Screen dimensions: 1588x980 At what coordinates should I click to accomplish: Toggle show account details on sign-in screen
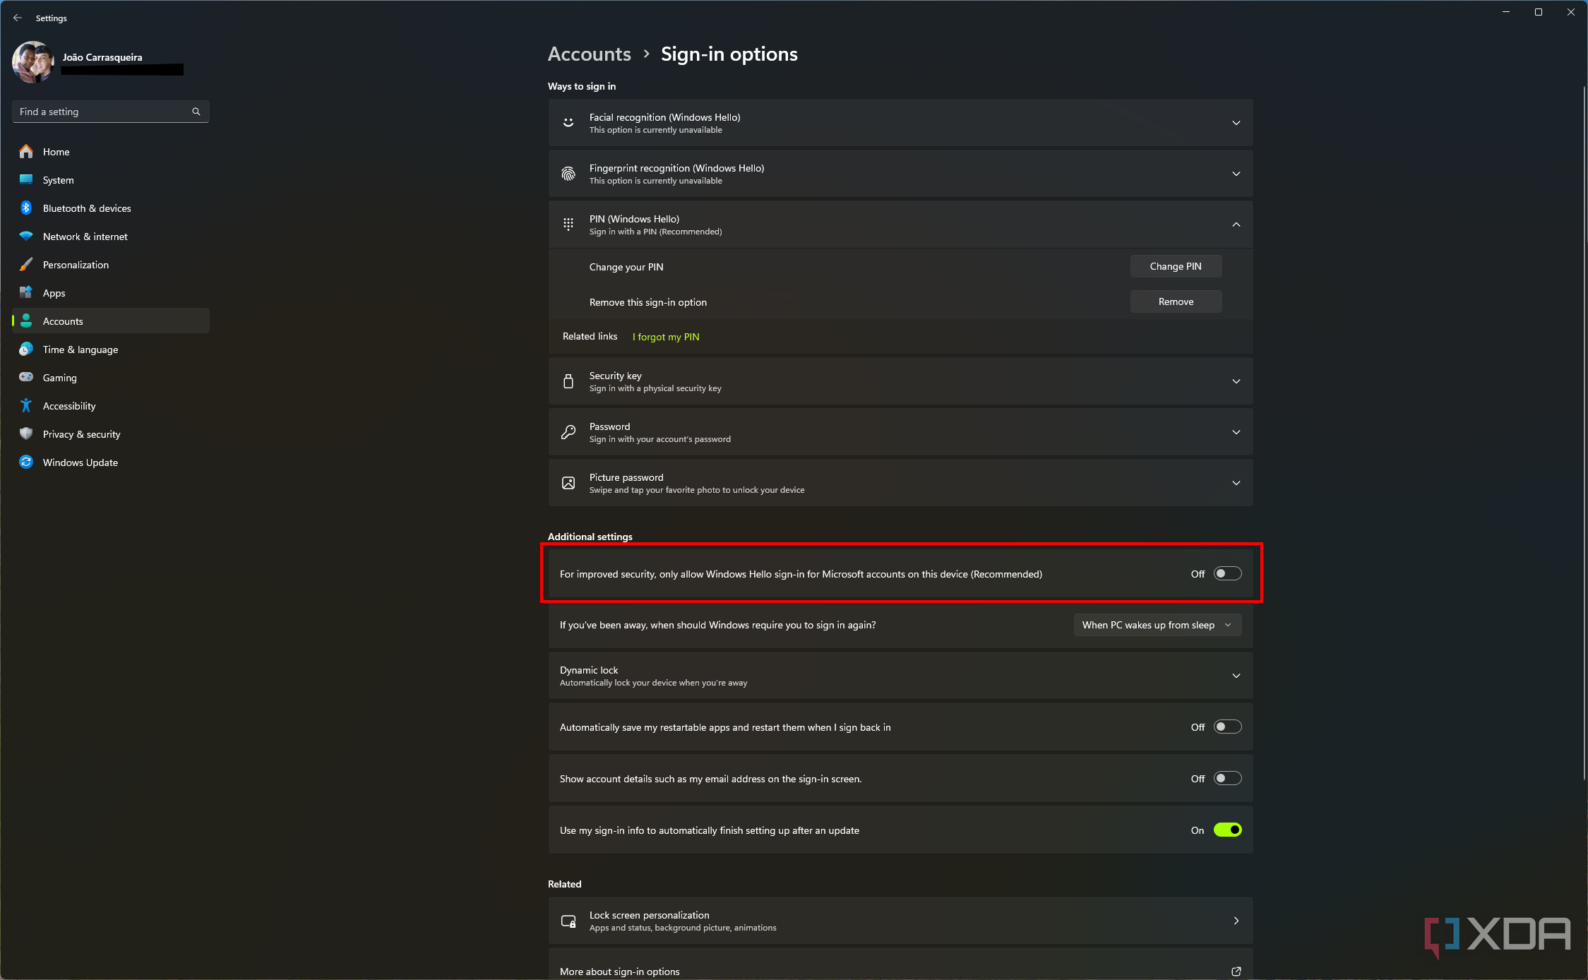pos(1227,778)
